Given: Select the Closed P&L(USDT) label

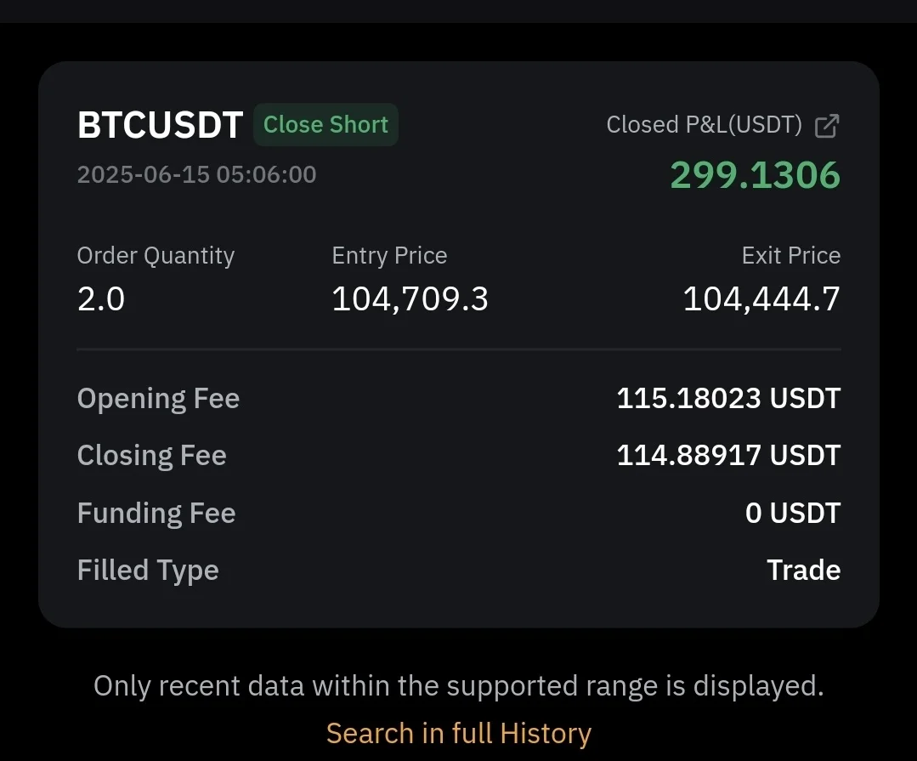Looking at the screenshot, I should [x=704, y=125].
